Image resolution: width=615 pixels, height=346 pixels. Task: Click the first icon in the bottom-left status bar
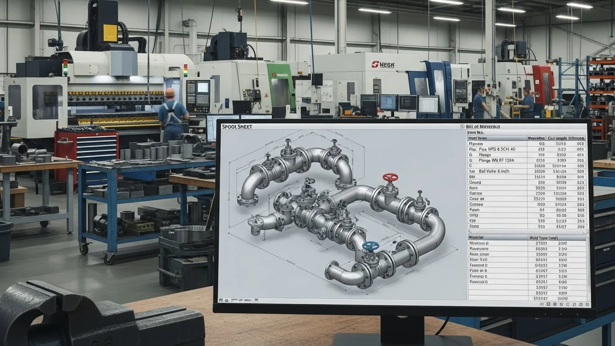coord(221,300)
